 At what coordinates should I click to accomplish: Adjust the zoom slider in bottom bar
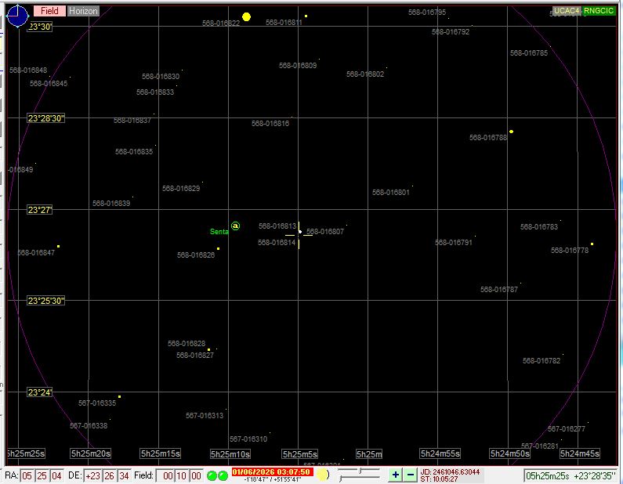click(x=359, y=472)
